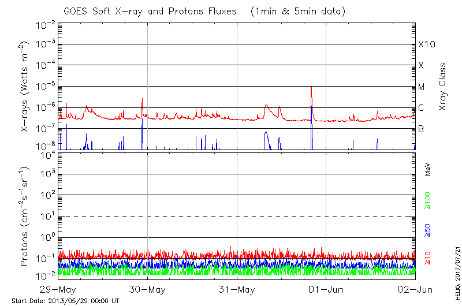This screenshot has width=462, height=306.
Task: Click the M X-ray class label
Action: pos(422,87)
